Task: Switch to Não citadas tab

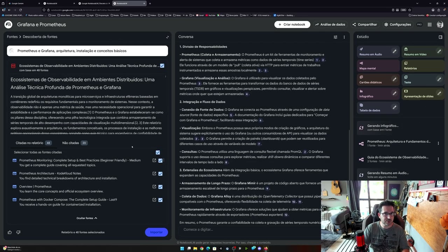Action: (x=74, y=143)
